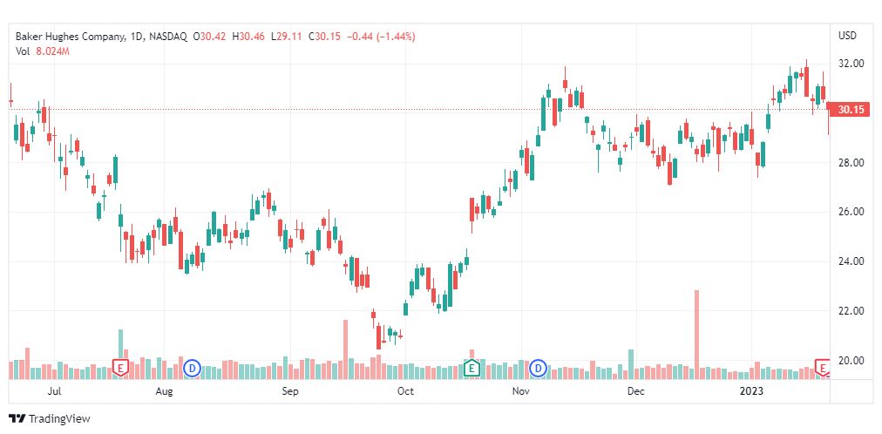Click the 28.00 price axis label
Screen dimensions: 882x434
851,163
